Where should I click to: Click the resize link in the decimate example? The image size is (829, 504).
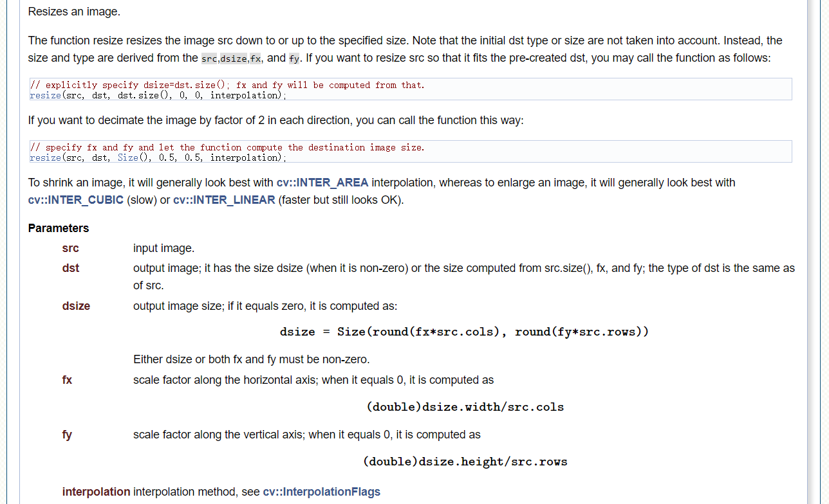click(46, 157)
